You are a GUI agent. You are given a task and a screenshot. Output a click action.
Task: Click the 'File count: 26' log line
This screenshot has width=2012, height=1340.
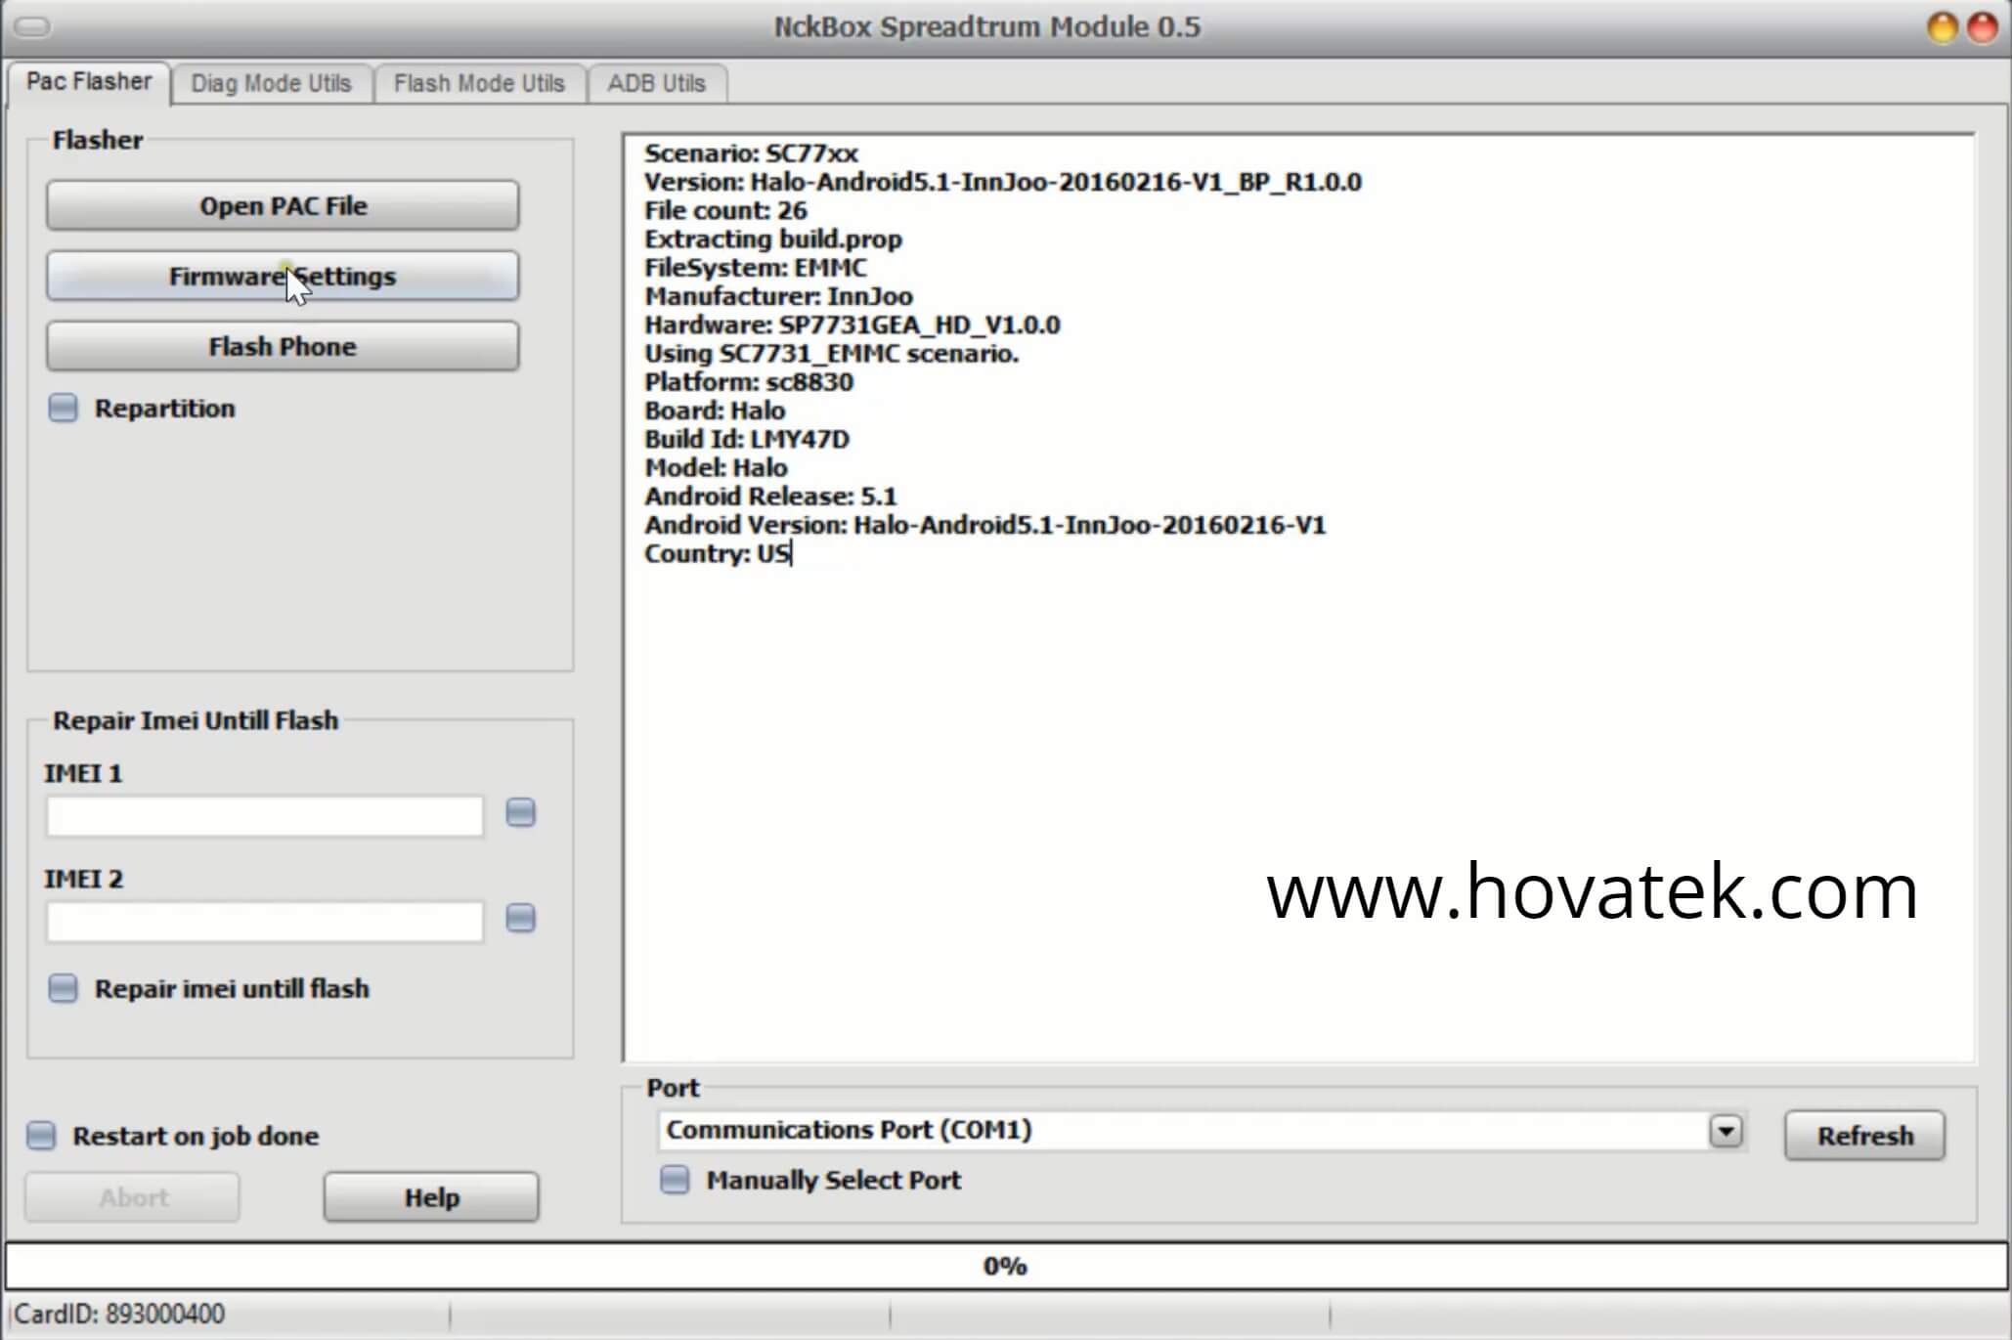[x=725, y=210]
